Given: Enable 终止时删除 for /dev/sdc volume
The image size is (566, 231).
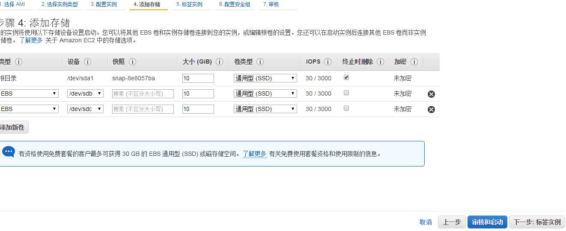Looking at the screenshot, I should click(x=346, y=108).
